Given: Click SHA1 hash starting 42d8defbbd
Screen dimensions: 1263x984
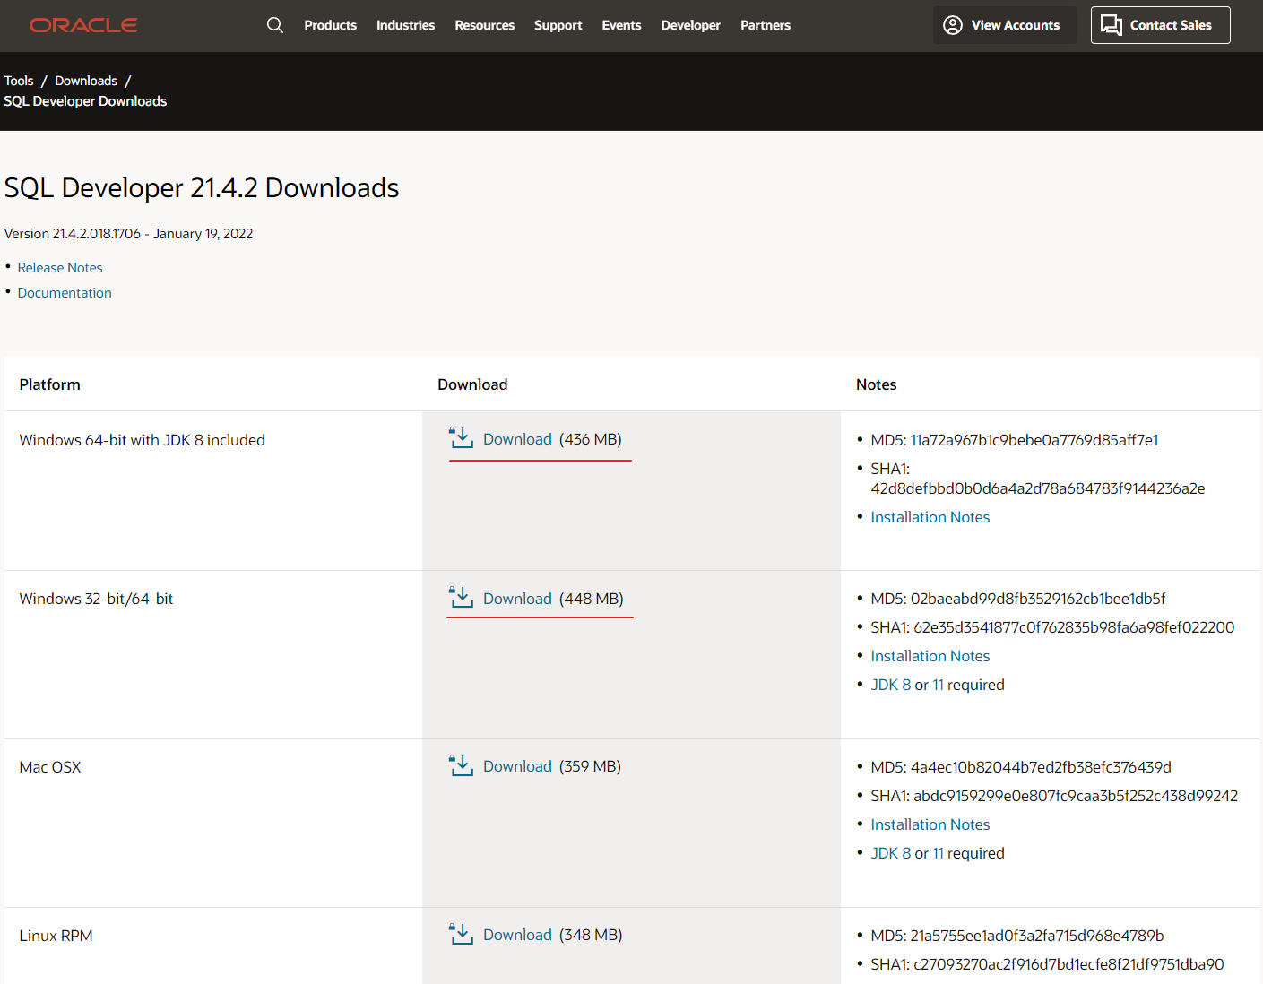Looking at the screenshot, I should pyautogui.click(x=1038, y=479).
